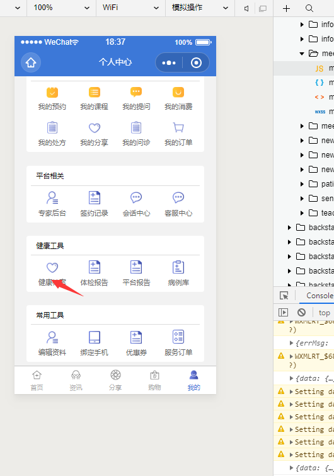Viewport: 334px width, 476px height.
Task: Tap the home icon in the blue header
Action: [31, 62]
